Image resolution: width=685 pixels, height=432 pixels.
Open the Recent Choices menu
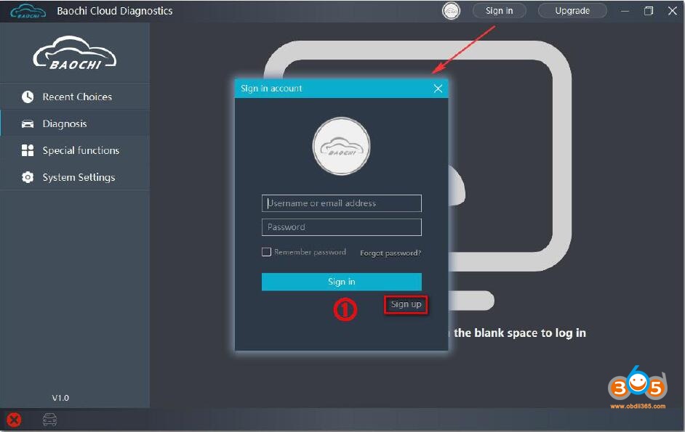coord(75,97)
